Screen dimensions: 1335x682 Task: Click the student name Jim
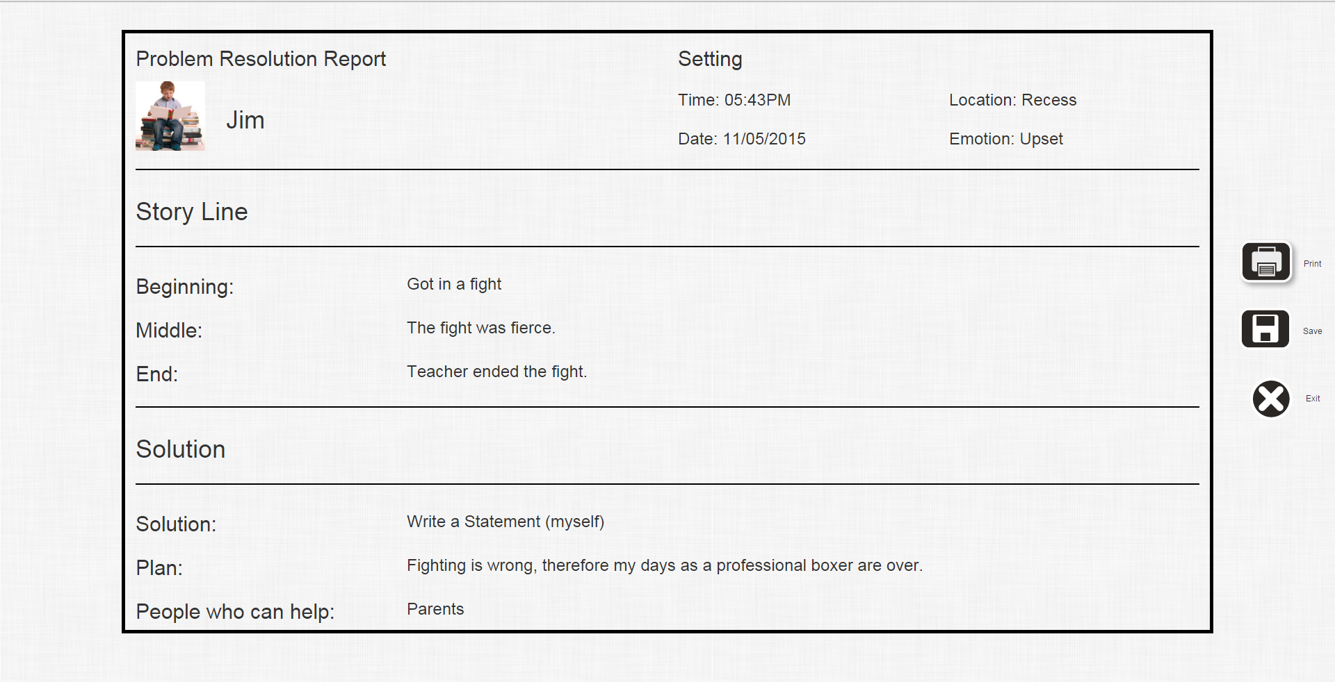pos(245,121)
